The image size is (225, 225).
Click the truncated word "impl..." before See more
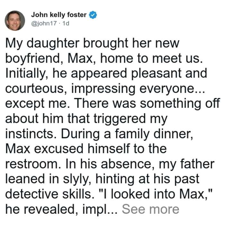[100, 210]
